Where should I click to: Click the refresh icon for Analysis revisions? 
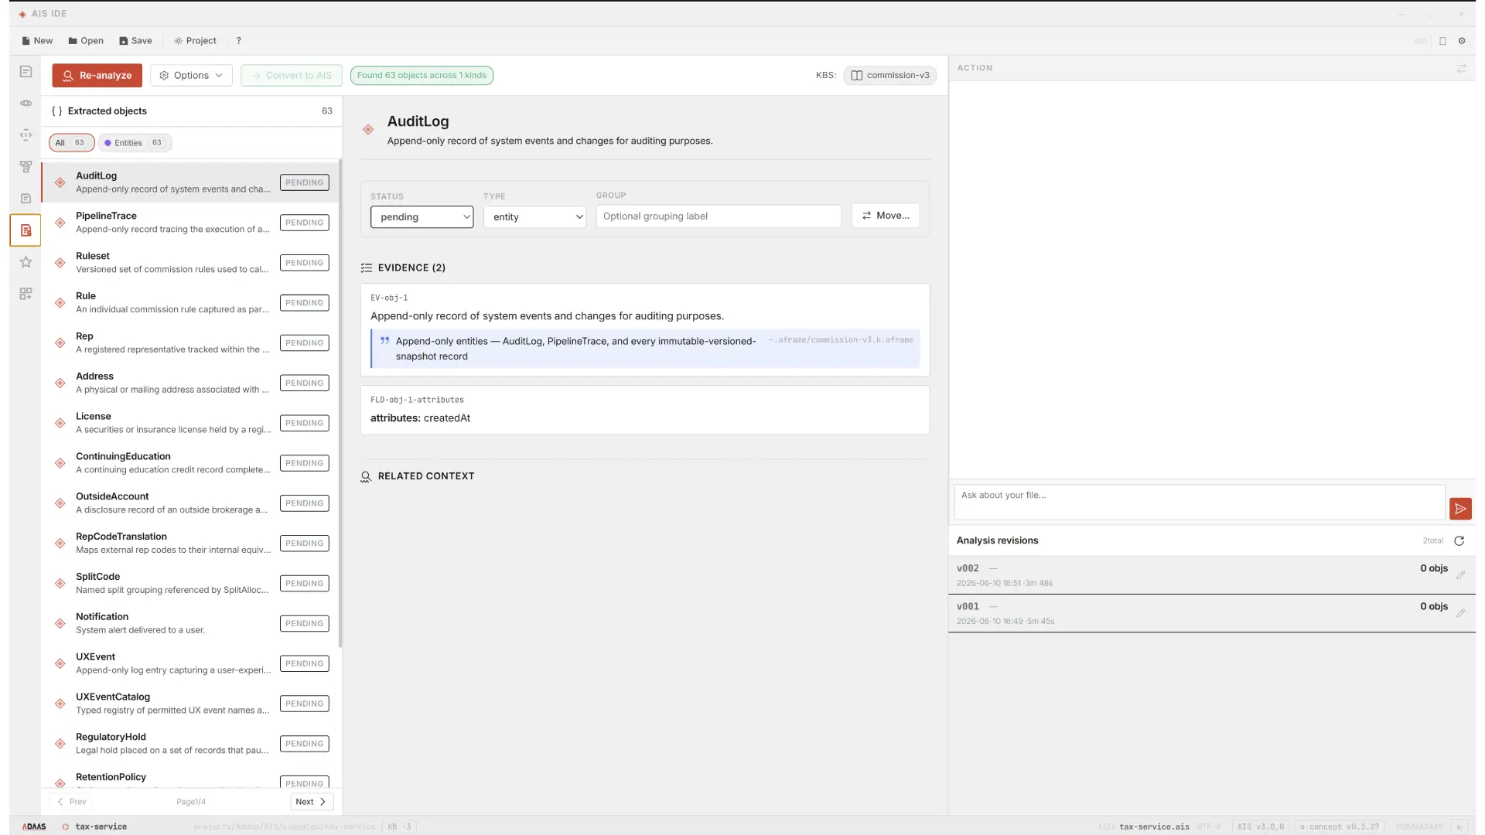pyautogui.click(x=1459, y=541)
